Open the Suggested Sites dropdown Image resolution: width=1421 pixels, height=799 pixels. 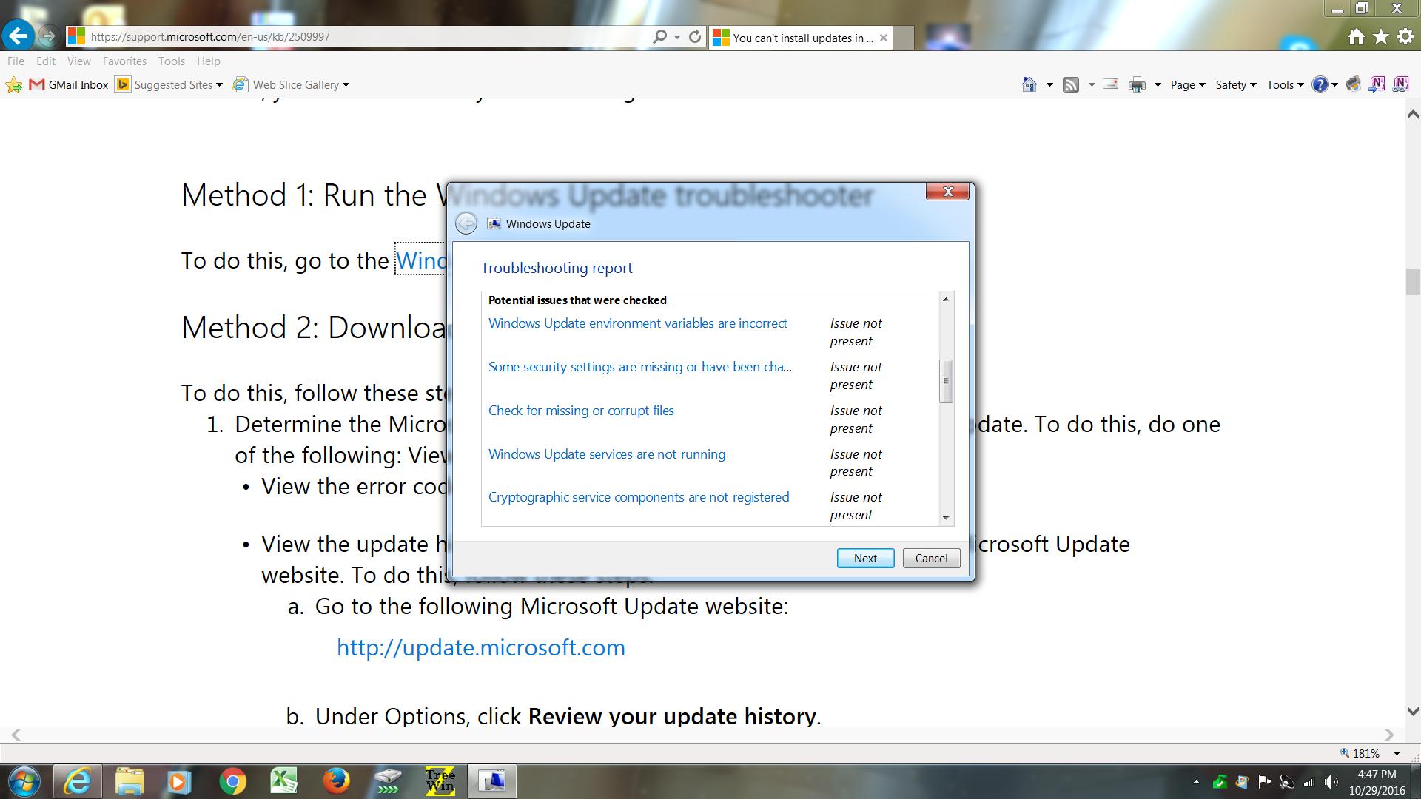coord(178,84)
